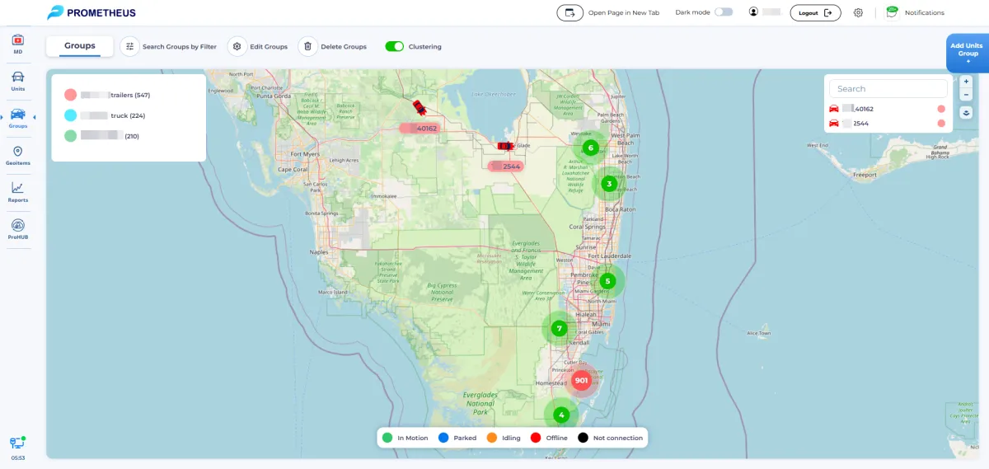Open Reports from the sidebar
The width and height of the screenshot is (989, 469).
(18, 192)
